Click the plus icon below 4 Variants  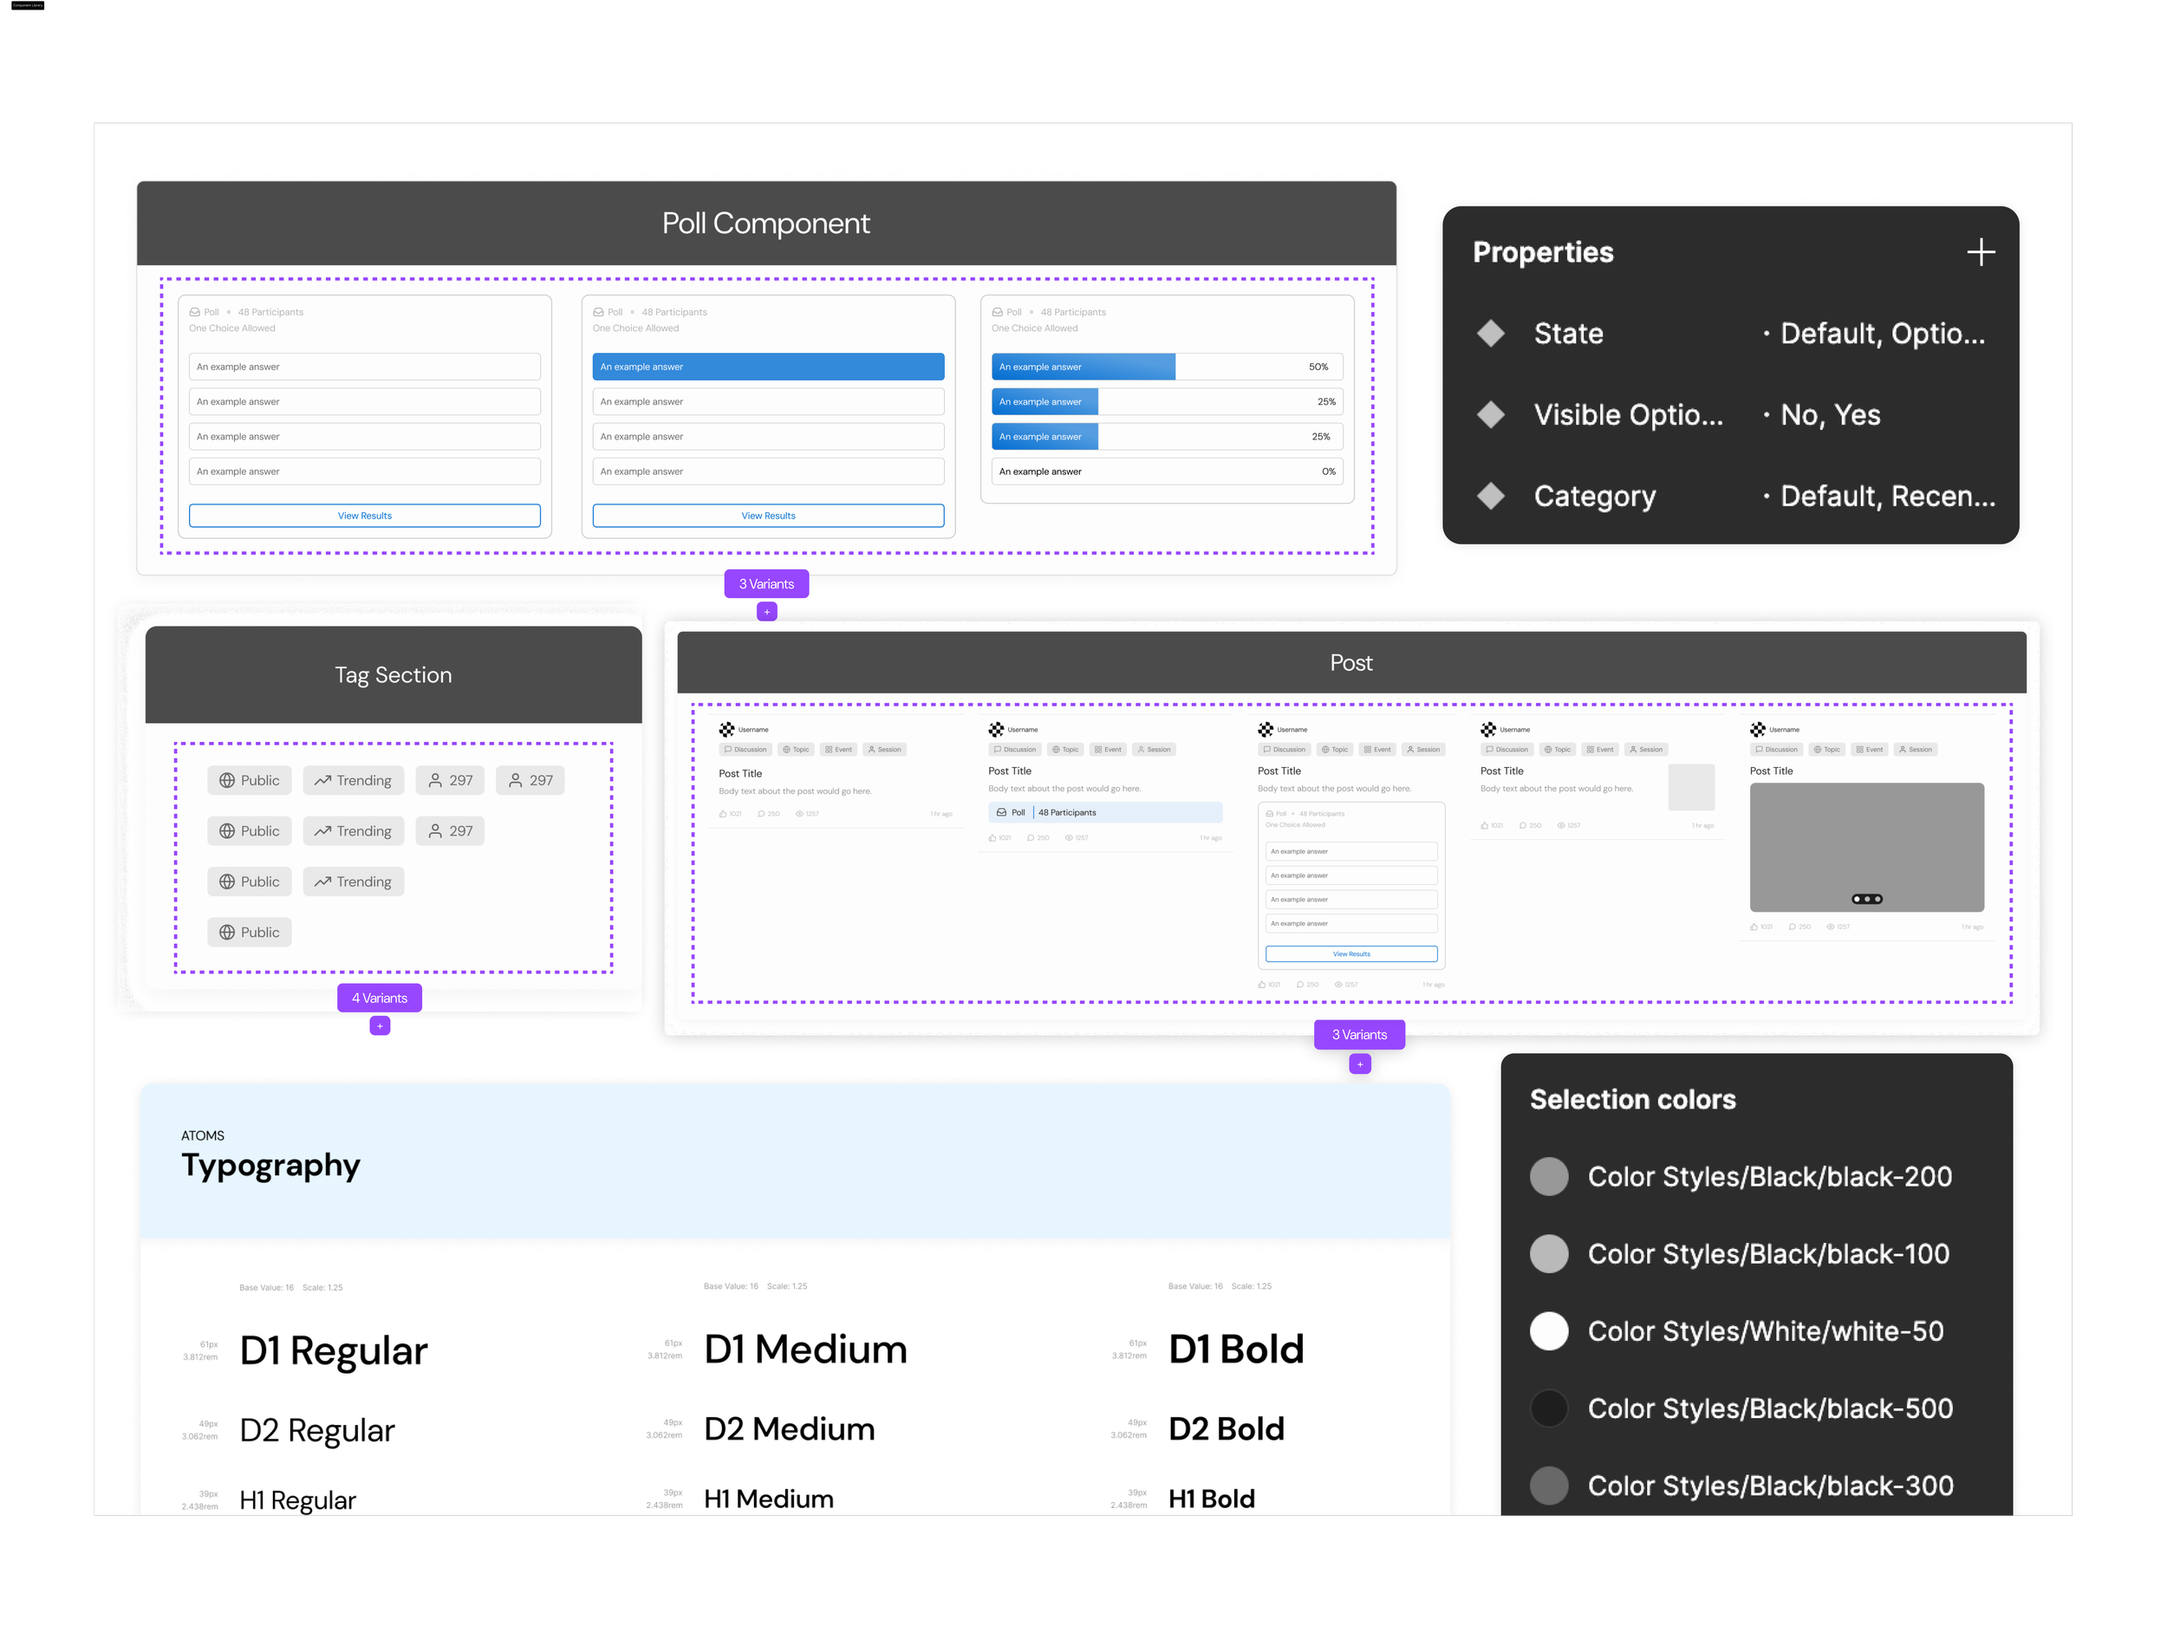pos(381,1024)
